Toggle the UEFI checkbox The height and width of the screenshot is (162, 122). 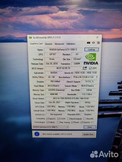90,68
